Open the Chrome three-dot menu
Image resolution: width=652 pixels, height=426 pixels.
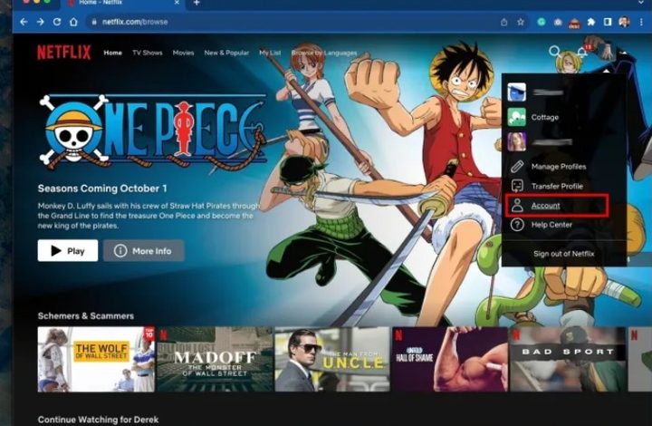tap(641, 22)
